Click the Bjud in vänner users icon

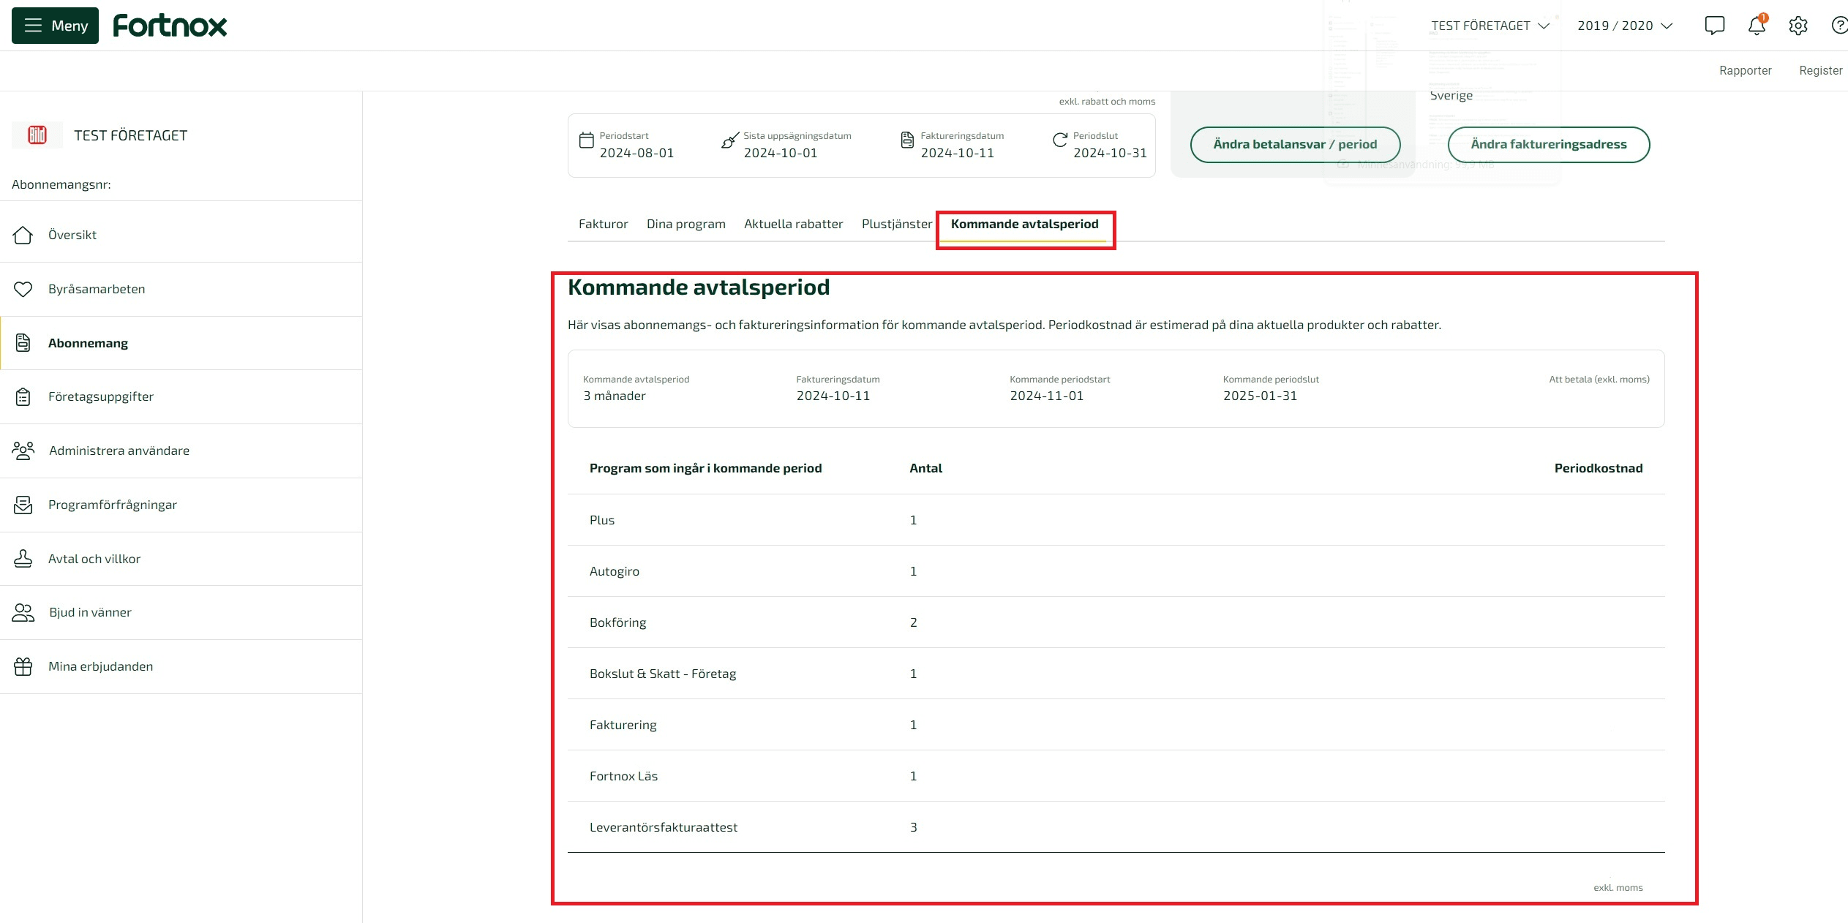point(23,612)
